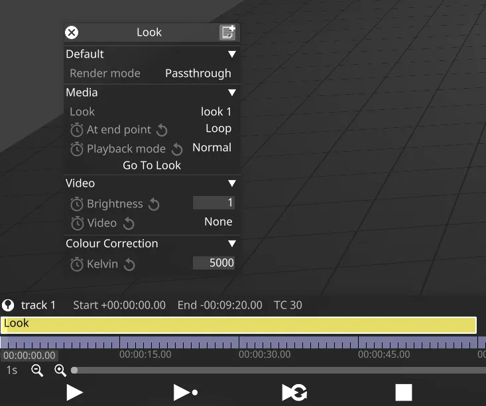The image size is (486, 406).
Task: Click the Brightness value field
Action: tap(213, 203)
